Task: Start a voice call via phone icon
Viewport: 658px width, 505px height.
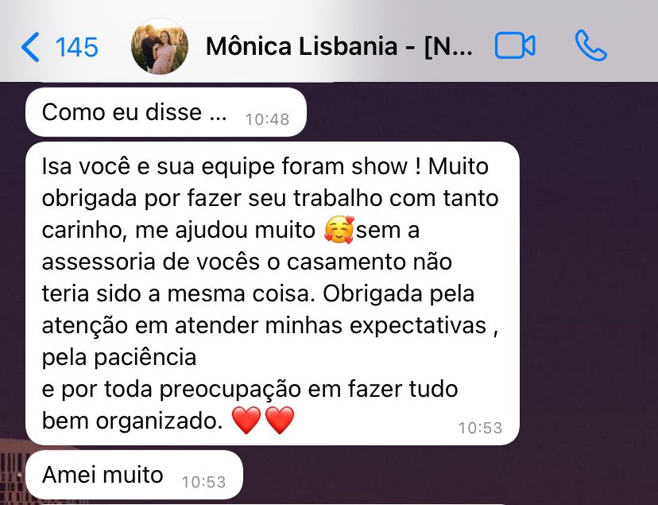Action: pos(591,45)
